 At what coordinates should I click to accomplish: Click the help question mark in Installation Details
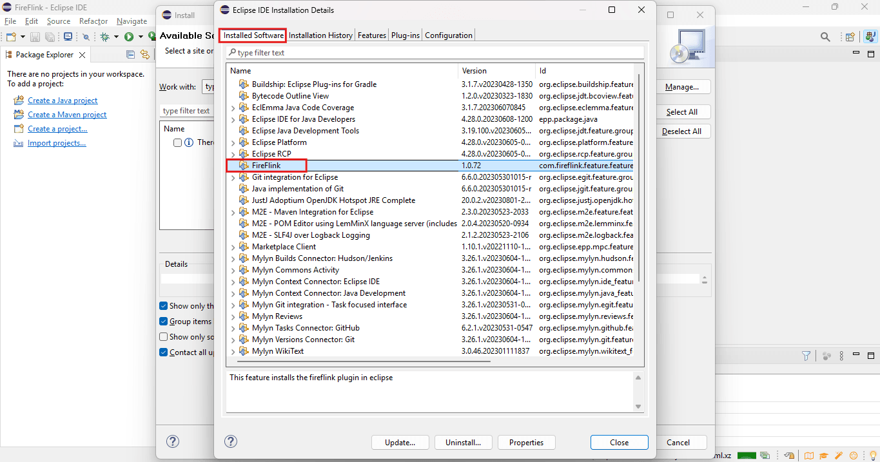pyautogui.click(x=231, y=441)
